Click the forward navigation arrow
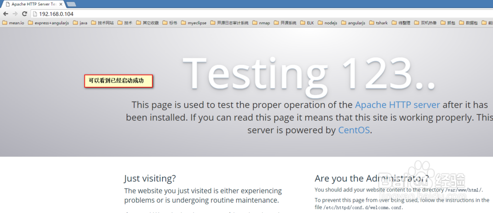 tap(15, 14)
